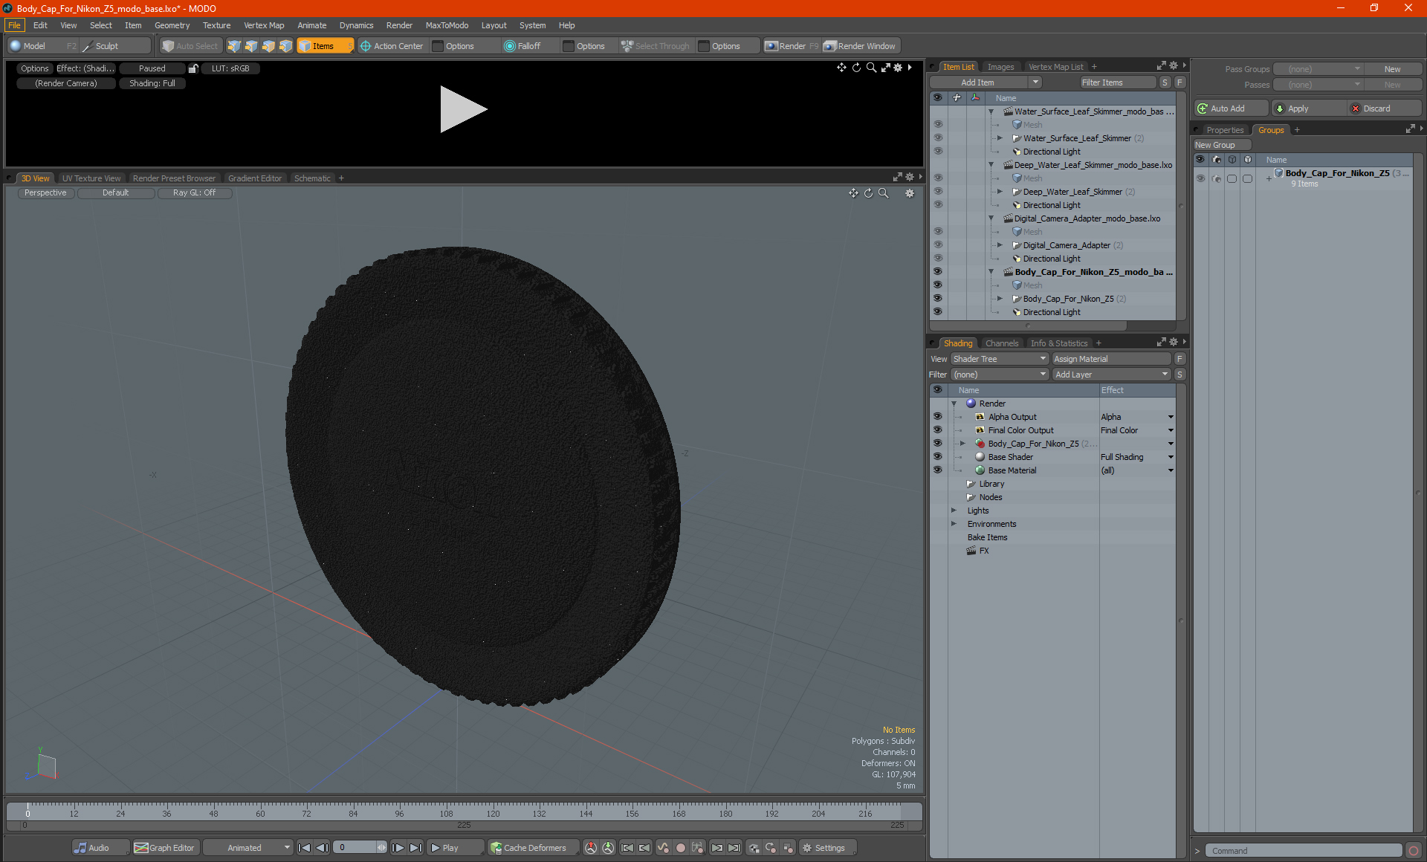Expand the Body_Cap_For_Nikon_Z5 item in Item List

pyautogui.click(x=1000, y=299)
